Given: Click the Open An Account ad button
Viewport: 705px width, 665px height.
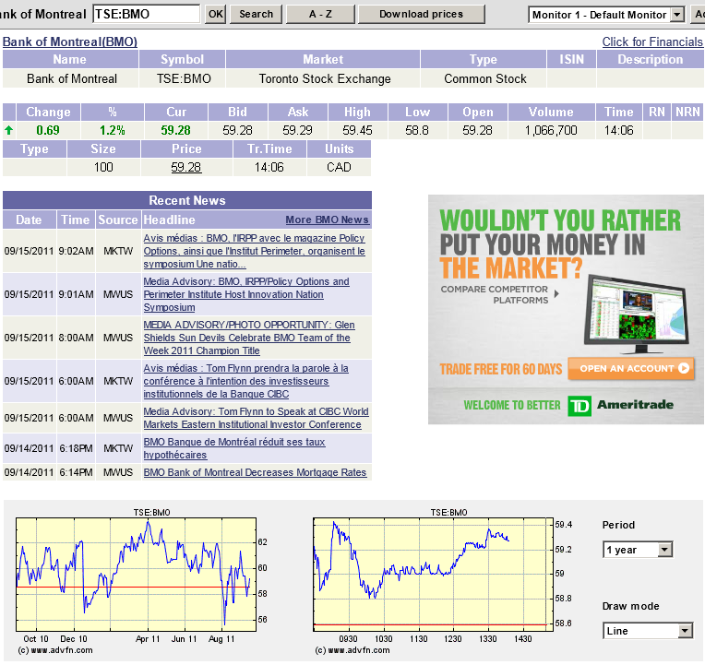Looking at the screenshot, I should [630, 369].
